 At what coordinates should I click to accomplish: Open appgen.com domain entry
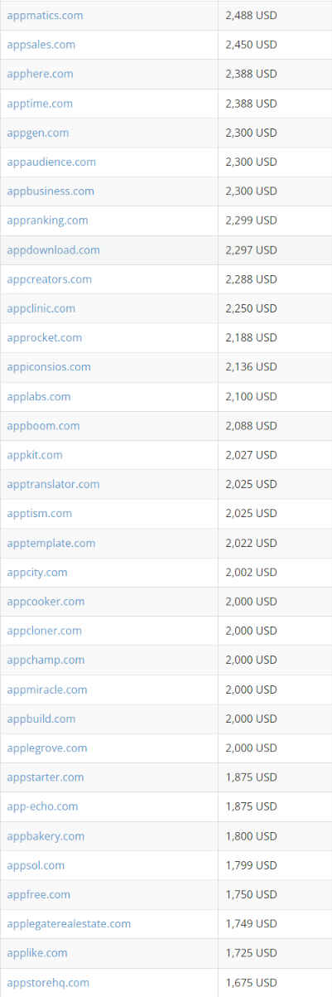[x=38, y=133]
